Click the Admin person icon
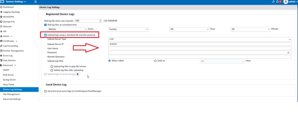This screenshot has height=126, width=298. (x=1, y=36)
